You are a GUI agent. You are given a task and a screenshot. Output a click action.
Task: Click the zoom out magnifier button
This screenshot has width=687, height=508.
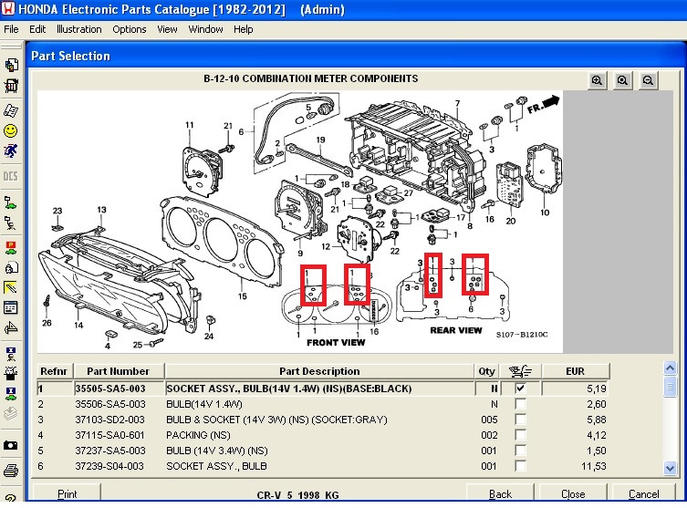click(648, 80)
